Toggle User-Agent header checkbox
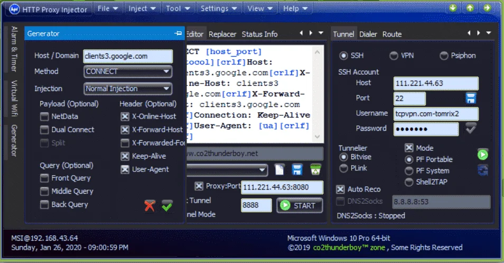 [x=125, y=169]
